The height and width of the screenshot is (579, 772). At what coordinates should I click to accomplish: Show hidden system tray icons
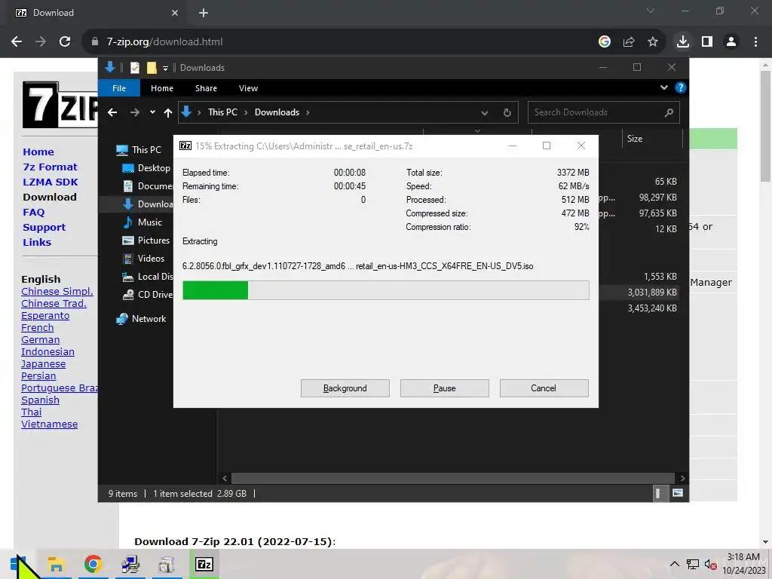click(x=675, y=564)
